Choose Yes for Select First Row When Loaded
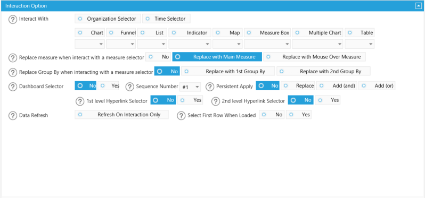This screenshot has width=425, height=198. pos(298,115)
